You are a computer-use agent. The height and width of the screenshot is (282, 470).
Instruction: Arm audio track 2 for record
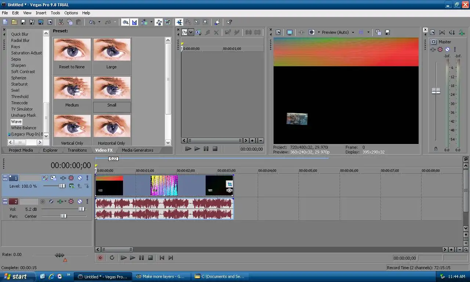(43, 202)
